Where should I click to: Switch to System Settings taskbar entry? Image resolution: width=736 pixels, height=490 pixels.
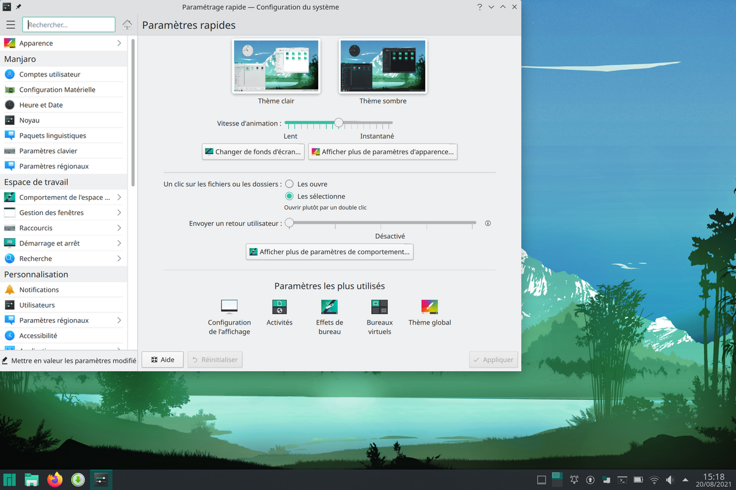pyautogui.click(x=101, y=480)
